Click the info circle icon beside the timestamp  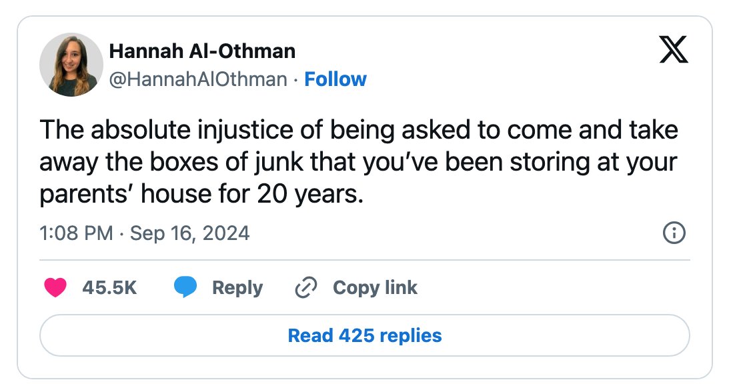(x=674, y=233)
